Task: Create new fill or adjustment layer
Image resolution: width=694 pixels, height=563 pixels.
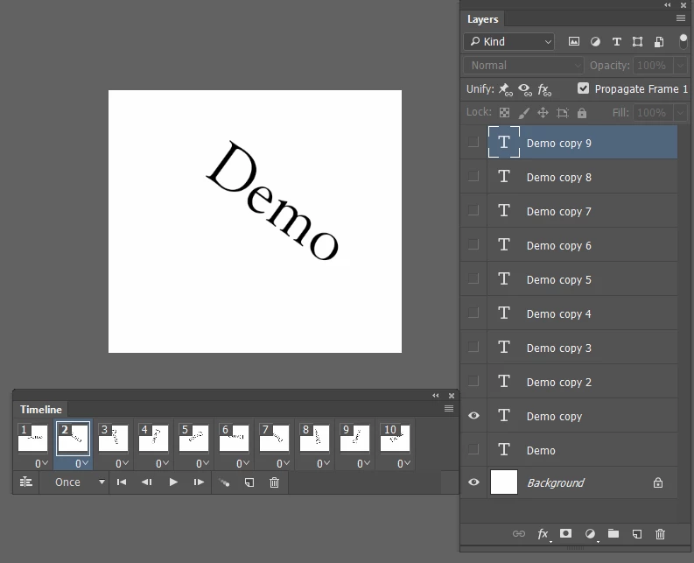Action: click(x=590, y=534)
